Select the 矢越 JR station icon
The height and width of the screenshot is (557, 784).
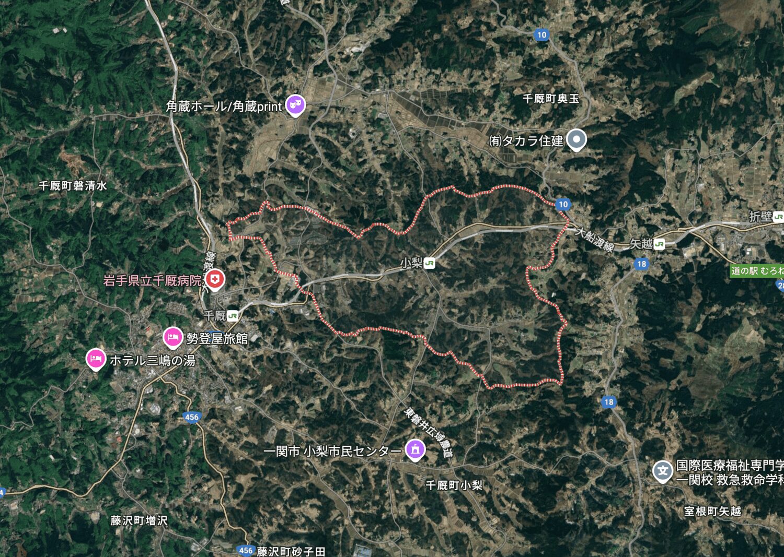tap(660, 244)
